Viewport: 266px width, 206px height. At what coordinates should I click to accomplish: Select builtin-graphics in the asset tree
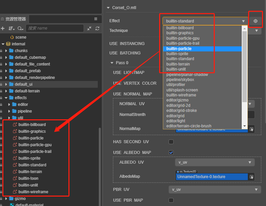click(32, 131)
